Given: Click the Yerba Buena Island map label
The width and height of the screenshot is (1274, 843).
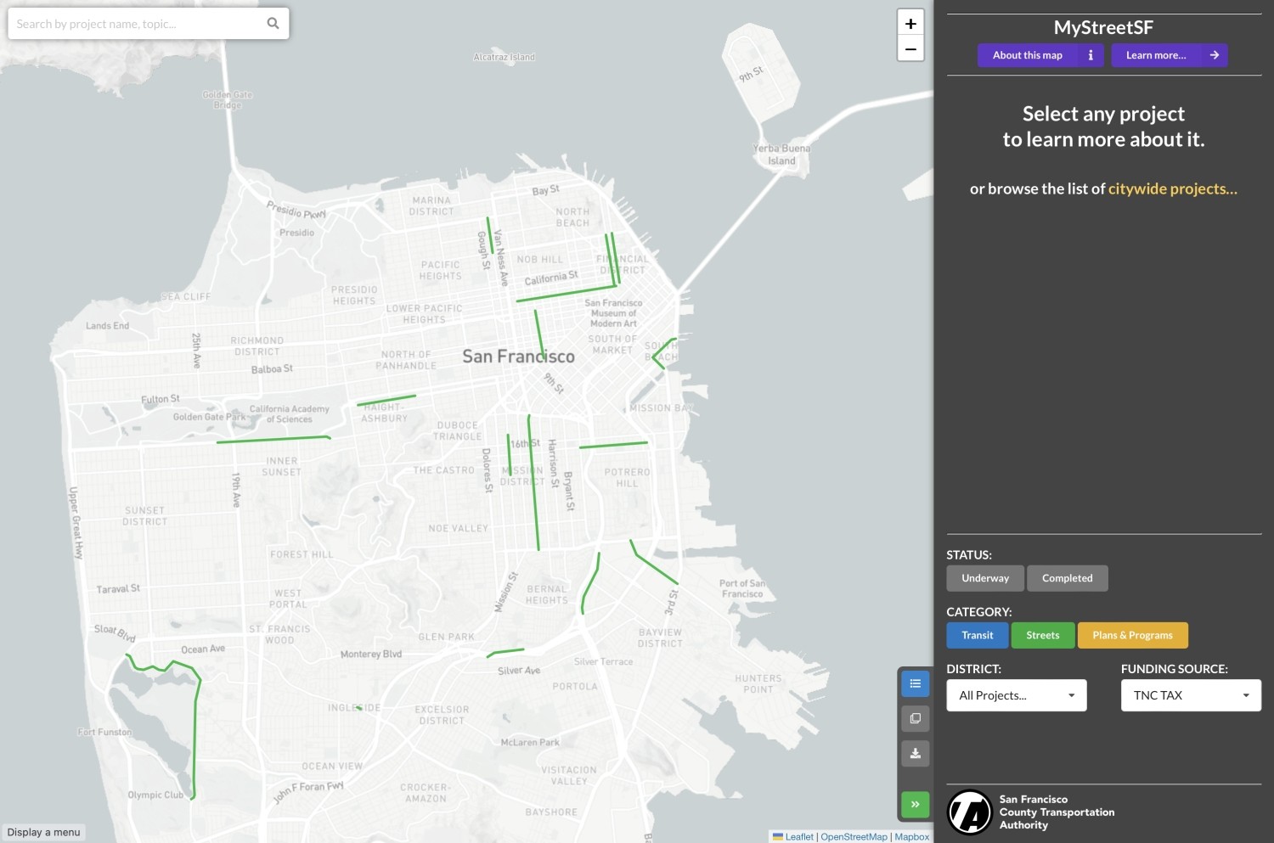Looking at the screenshot, I should (x=781, y=155).
